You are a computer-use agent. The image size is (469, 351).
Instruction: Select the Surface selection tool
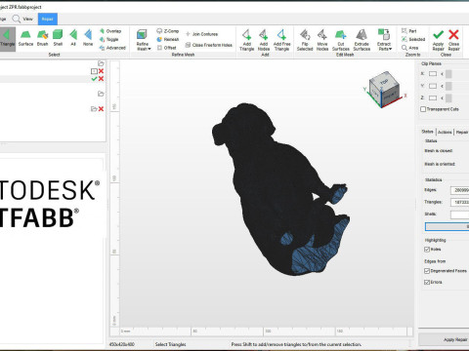[25, 38]
